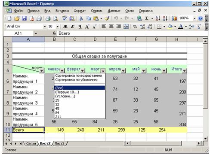Open zoom 100% dropdown
Viewport: 210px width, 157px height.
click(x=195, y=18)
